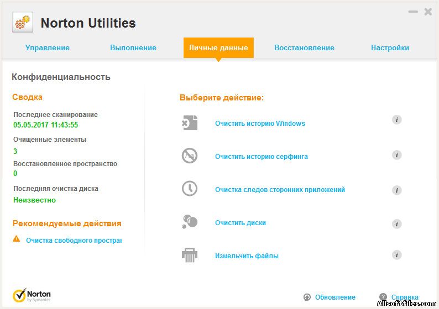Open info for Измельчить файлы
Image resolution: width=439 pixels, height=309 pixels.
pos(396,255)
